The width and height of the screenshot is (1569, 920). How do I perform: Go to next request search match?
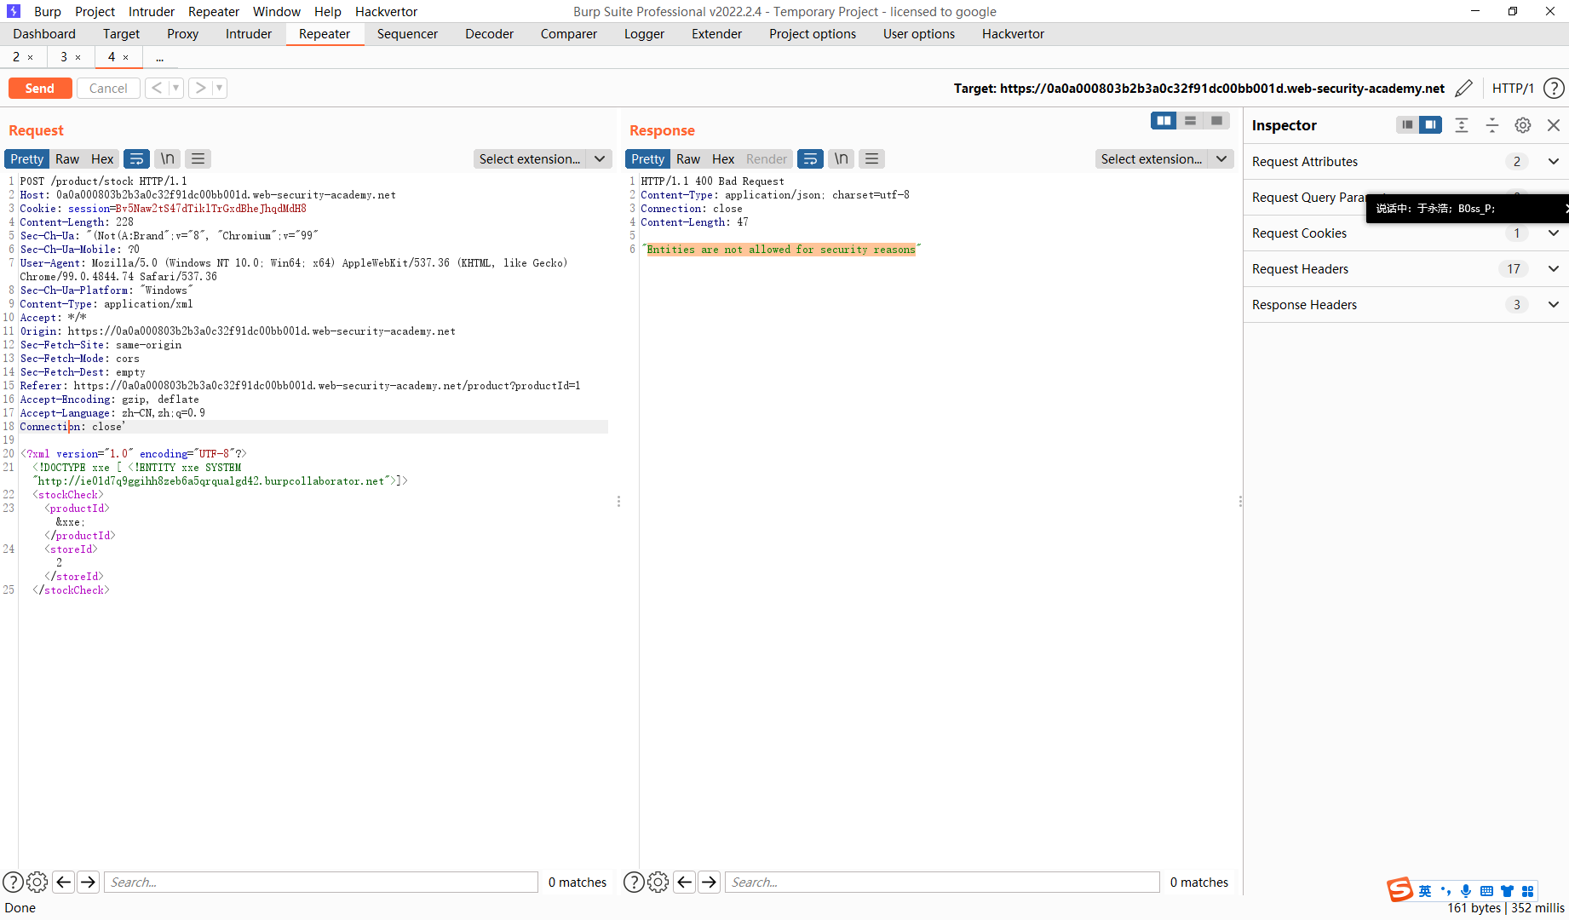click(88, 883)
